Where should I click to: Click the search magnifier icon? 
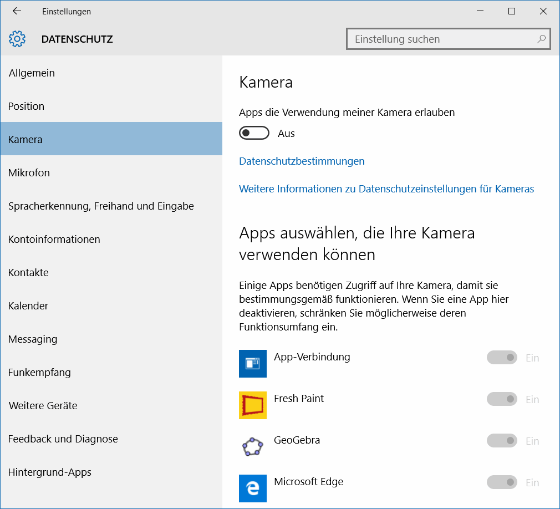tap(541, 39)
